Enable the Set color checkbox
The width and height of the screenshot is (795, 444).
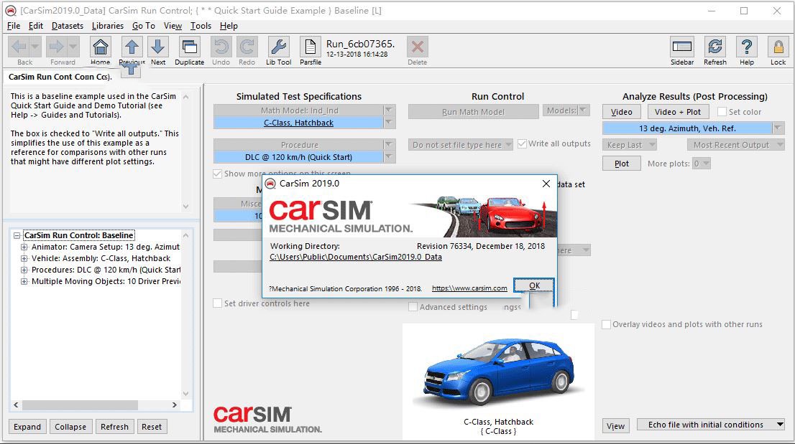coord(722,112)
